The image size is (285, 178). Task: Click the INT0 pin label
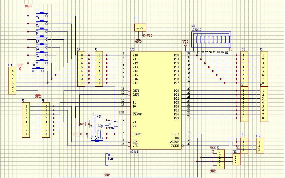pos(136,94)
